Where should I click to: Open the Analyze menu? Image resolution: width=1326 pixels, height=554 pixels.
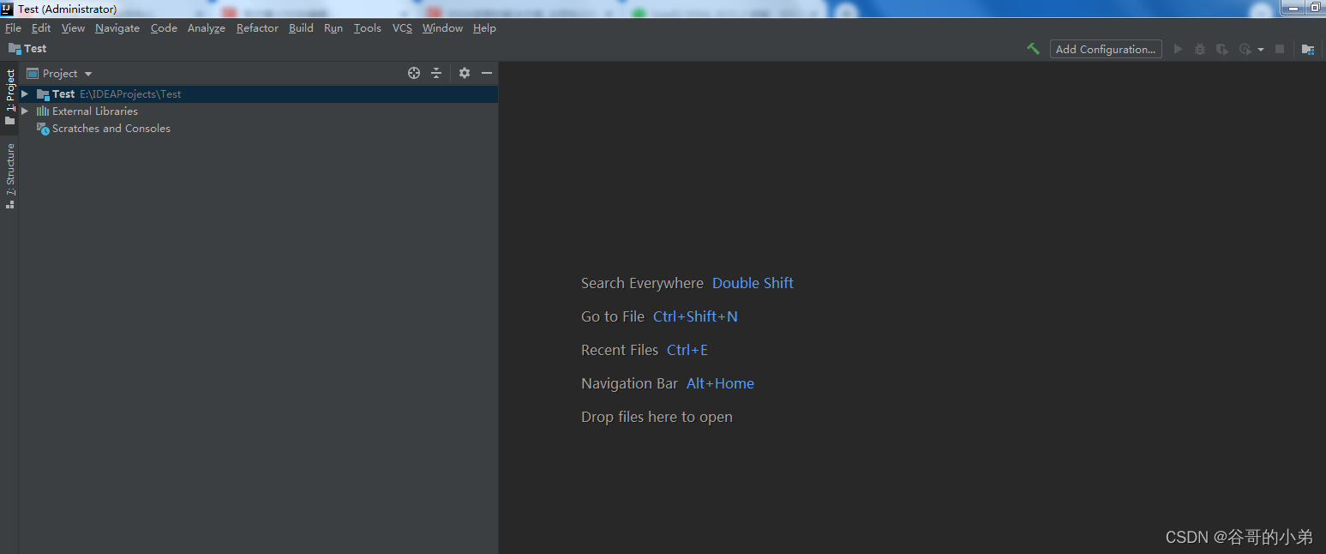[x=207, y=28]
